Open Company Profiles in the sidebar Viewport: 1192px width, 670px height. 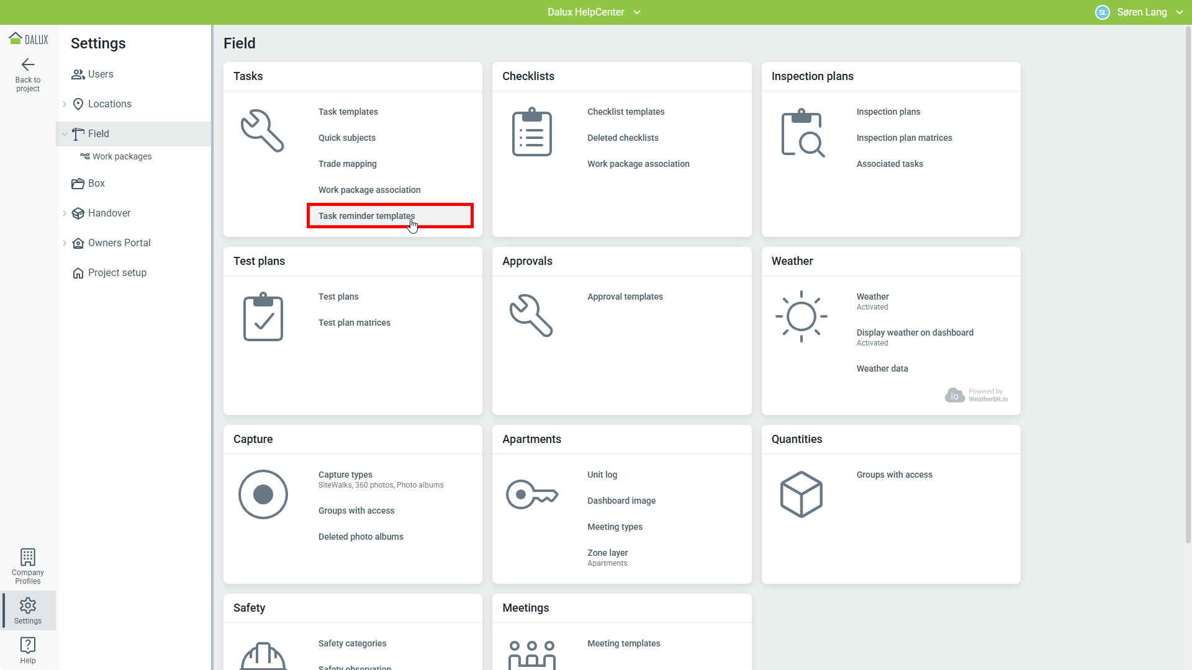coord(28,566)
